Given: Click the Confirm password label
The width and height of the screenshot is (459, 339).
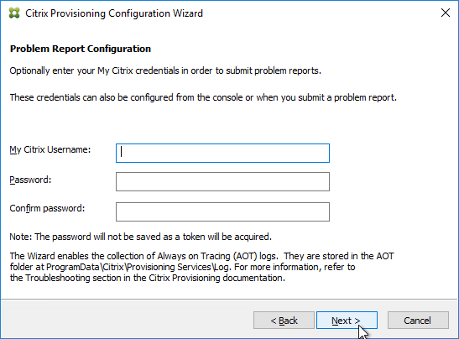Looking at the screenshot, I should (47, 208).
